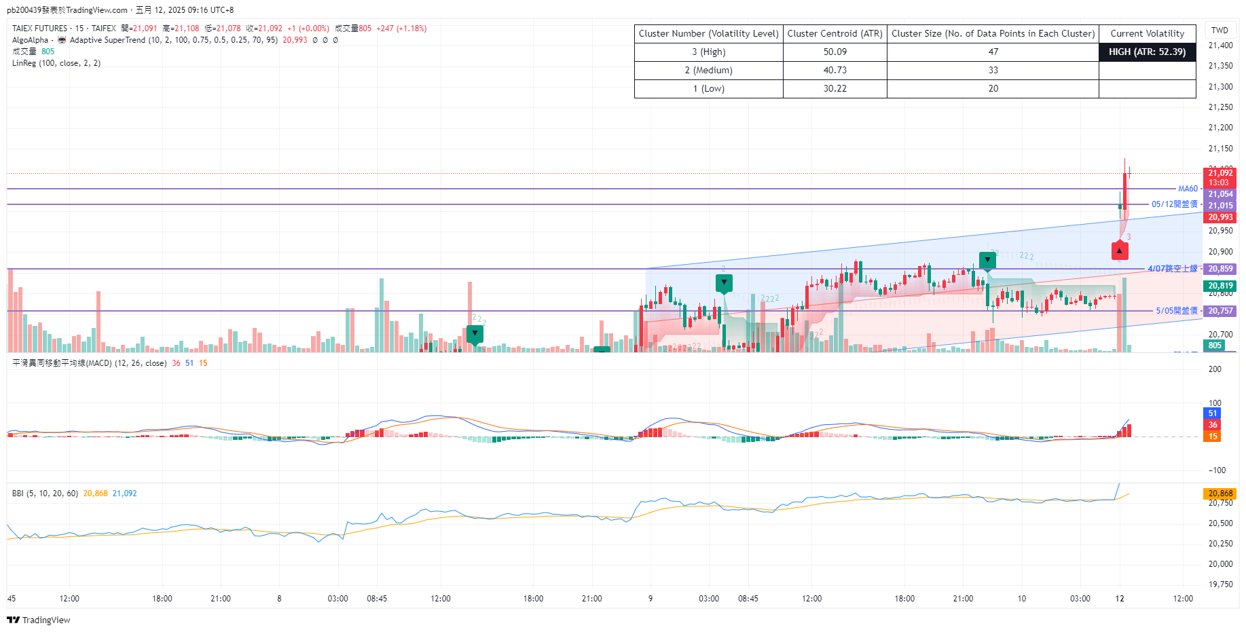The width and height of the screenshot is (1246, 632).
Task: Click the green 805 volume tag
Action: tap(1214, 346)
